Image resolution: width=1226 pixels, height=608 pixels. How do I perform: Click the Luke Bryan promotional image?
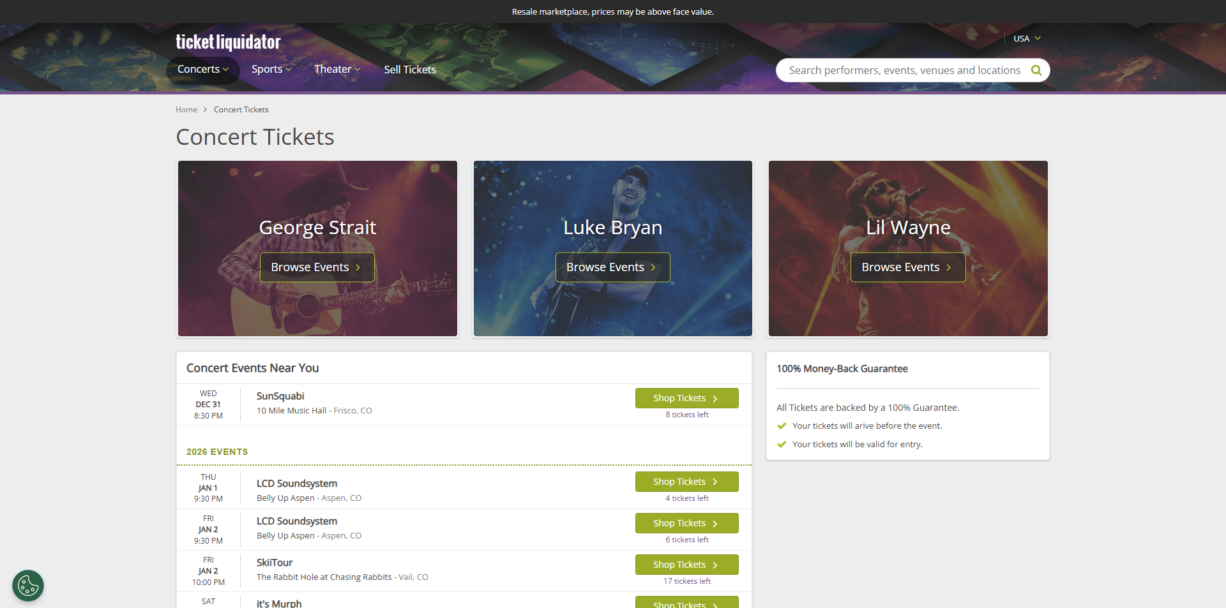(x=612, y=191)
